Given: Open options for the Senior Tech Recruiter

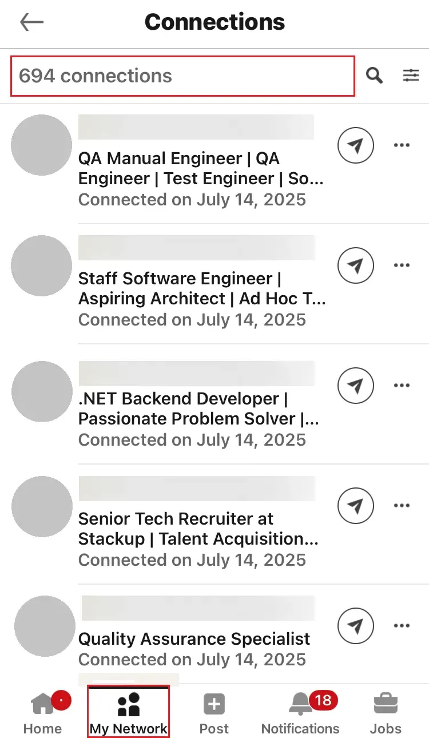Looking at the screenshot, I should tap(402, 505).
